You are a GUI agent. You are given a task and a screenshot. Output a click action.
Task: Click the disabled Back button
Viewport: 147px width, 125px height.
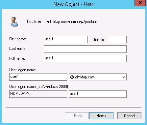tap(77, 115)
